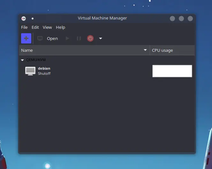Sort by the CPU usage column header
The image size is (212, 169).
coord(172,50)
